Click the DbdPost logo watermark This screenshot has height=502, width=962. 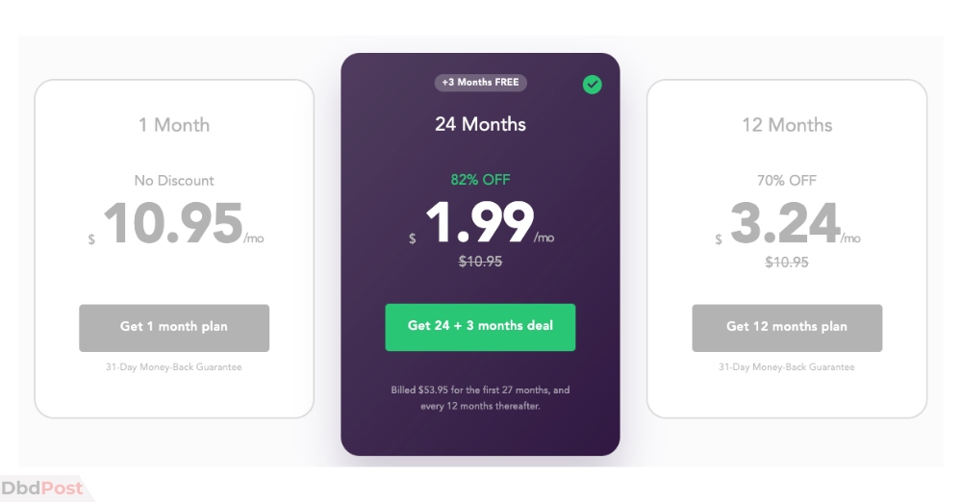41,489
